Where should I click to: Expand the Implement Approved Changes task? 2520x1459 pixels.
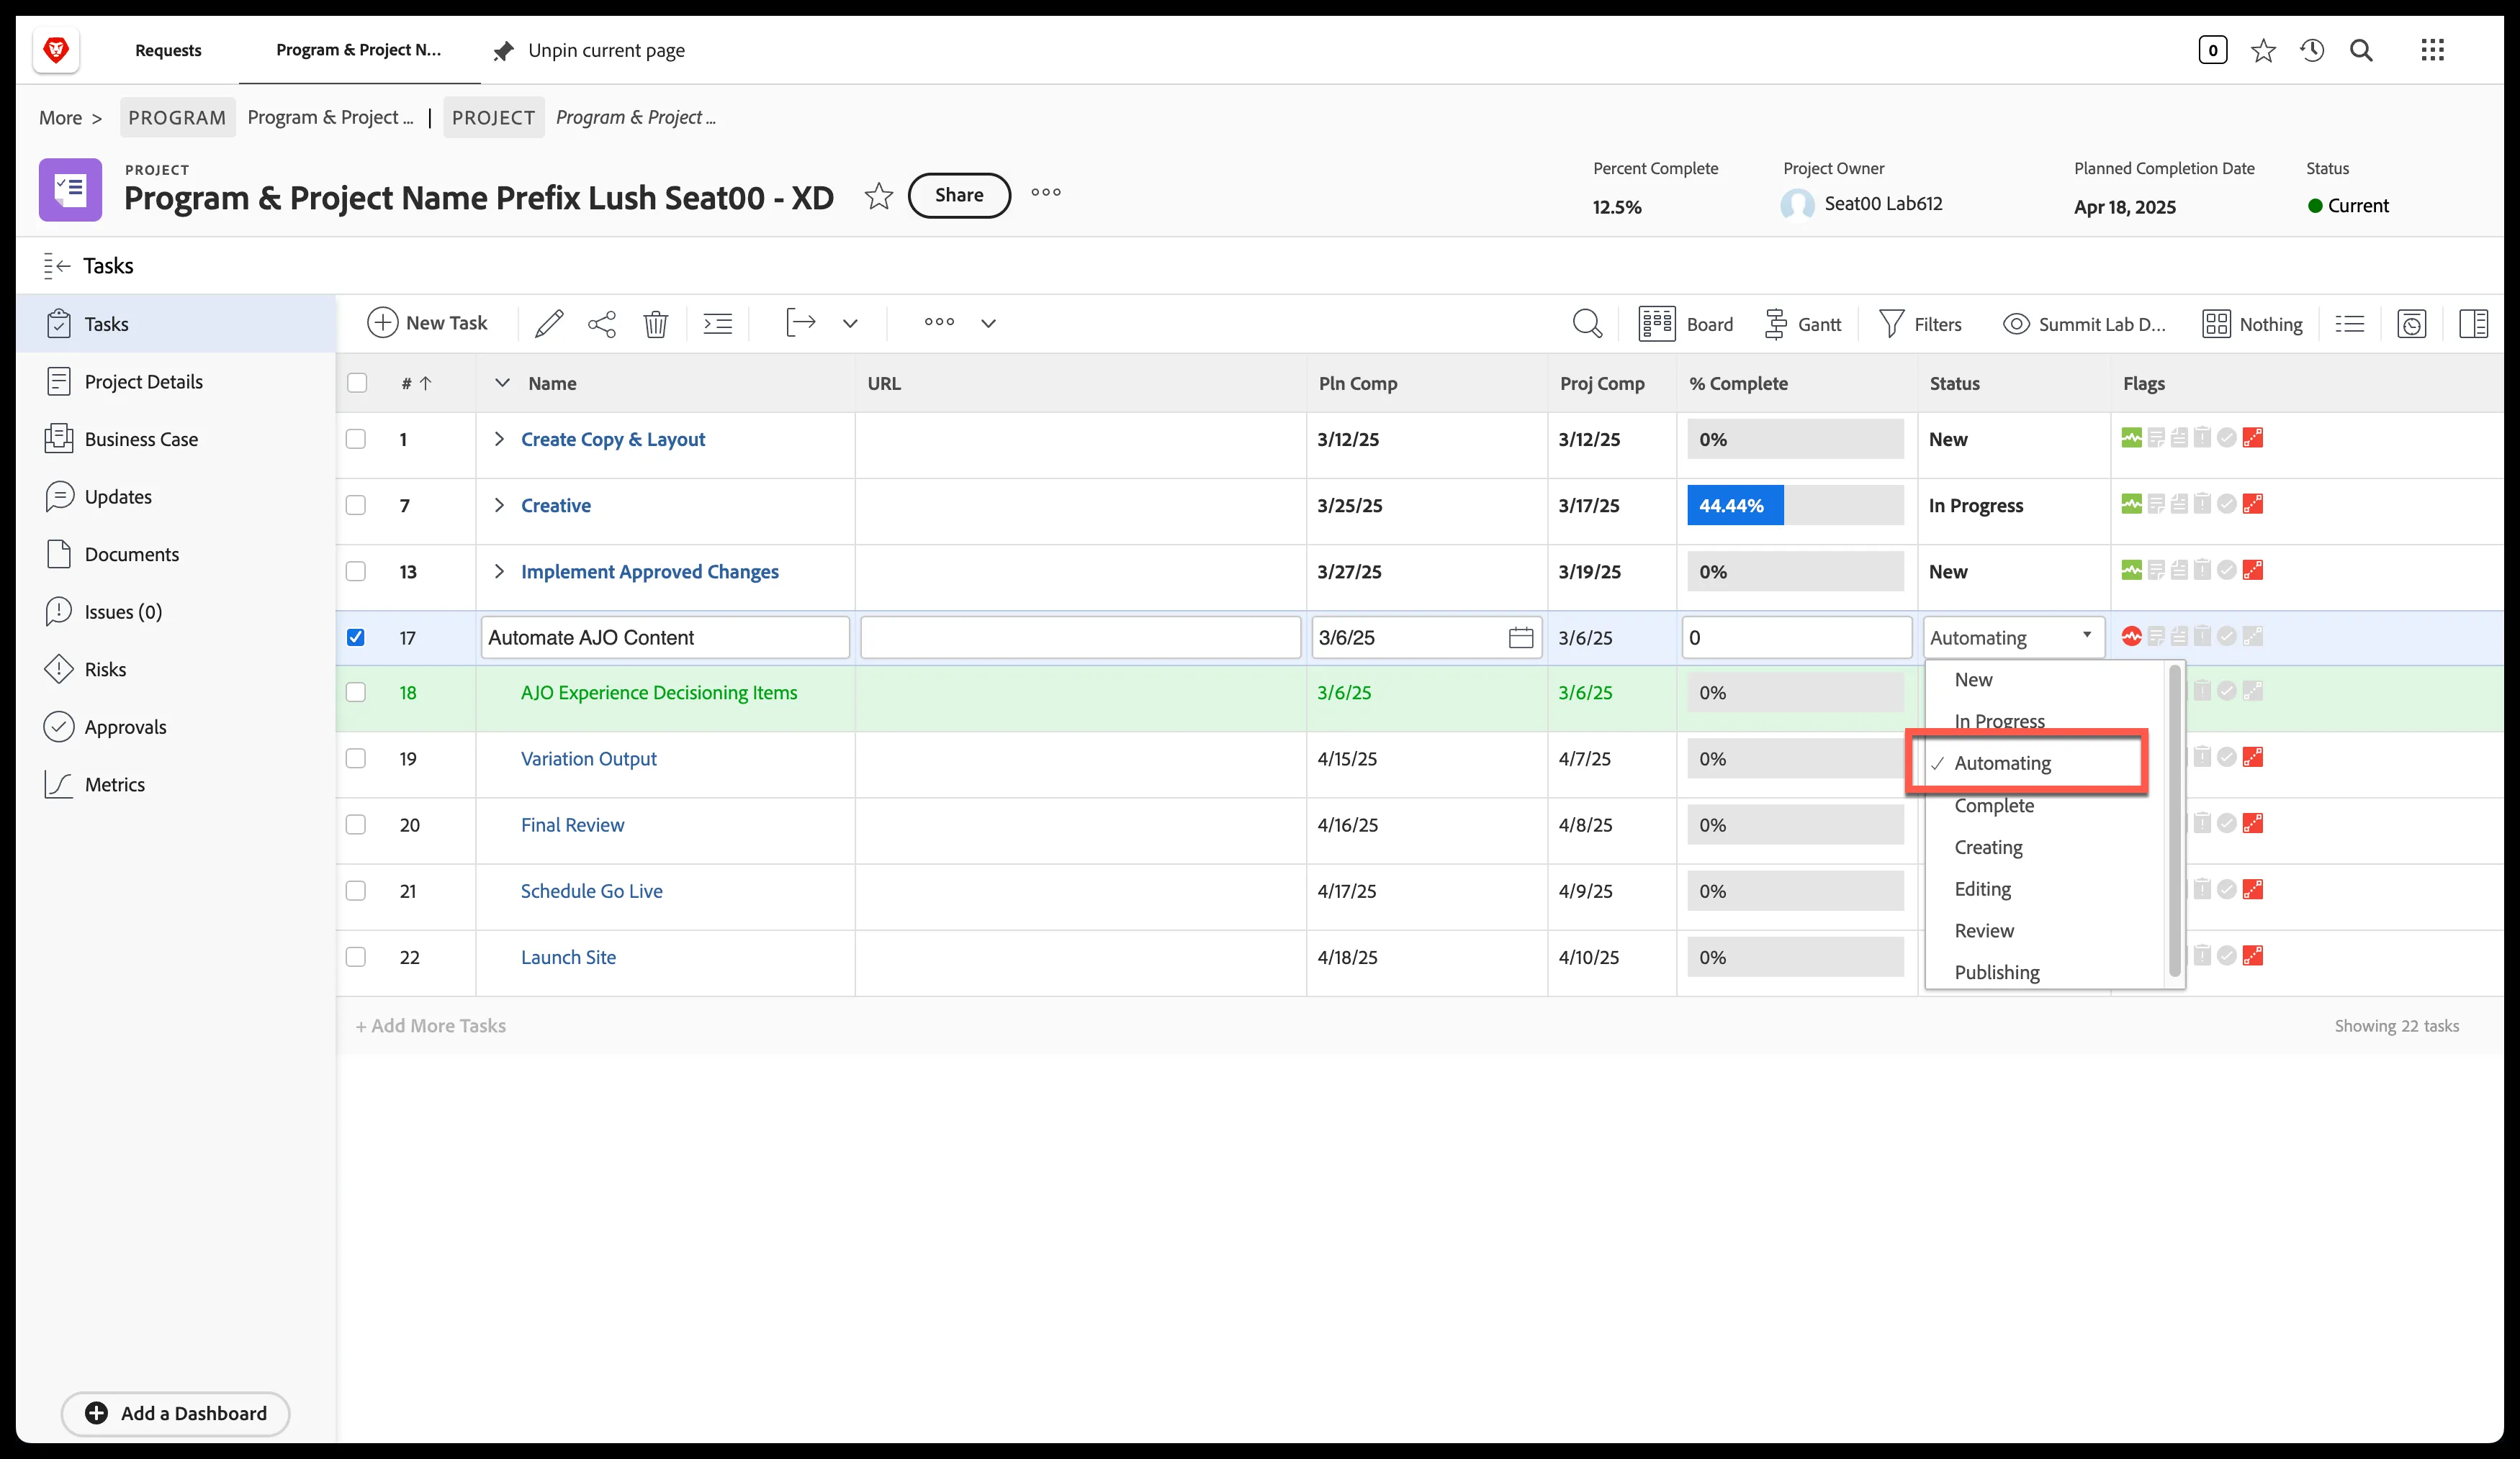coord(499,572)
